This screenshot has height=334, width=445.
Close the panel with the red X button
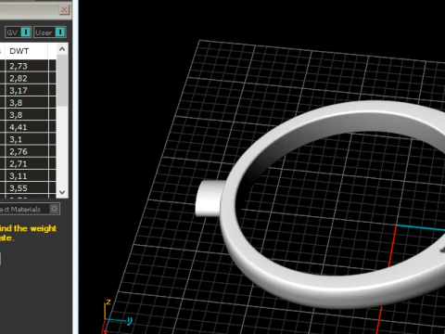[x=64, y=10]
